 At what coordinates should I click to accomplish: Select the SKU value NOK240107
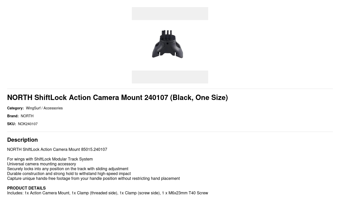click(28, 124)
